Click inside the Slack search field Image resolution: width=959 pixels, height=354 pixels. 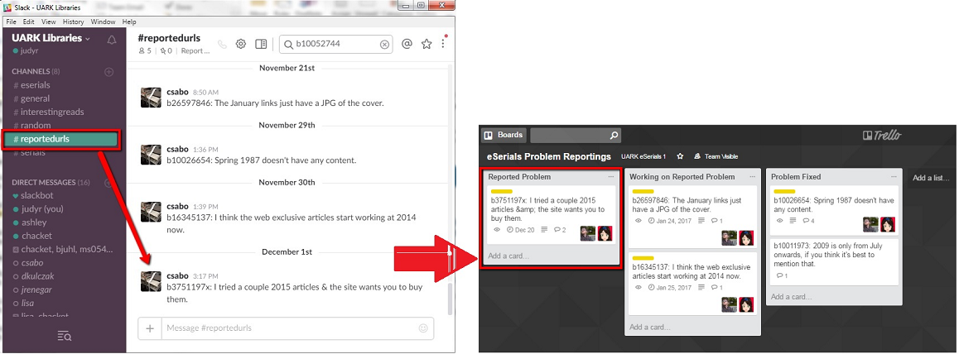pos(335,44)
